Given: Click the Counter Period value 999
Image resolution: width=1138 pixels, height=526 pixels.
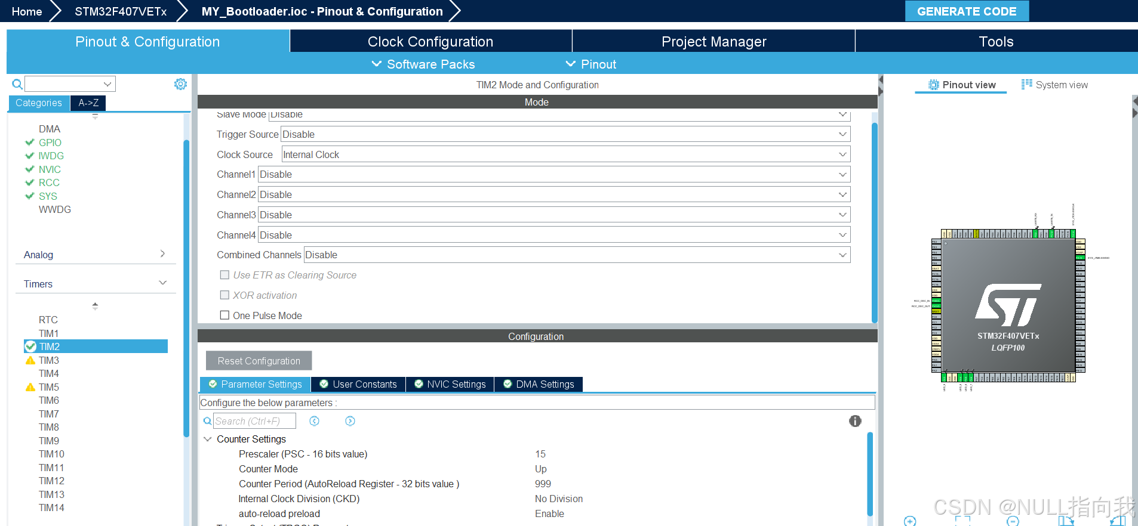Looking at the screenshot, I should [x=543, y=484].
